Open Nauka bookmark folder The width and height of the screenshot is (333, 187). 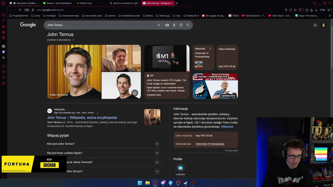tap(148, 16)
